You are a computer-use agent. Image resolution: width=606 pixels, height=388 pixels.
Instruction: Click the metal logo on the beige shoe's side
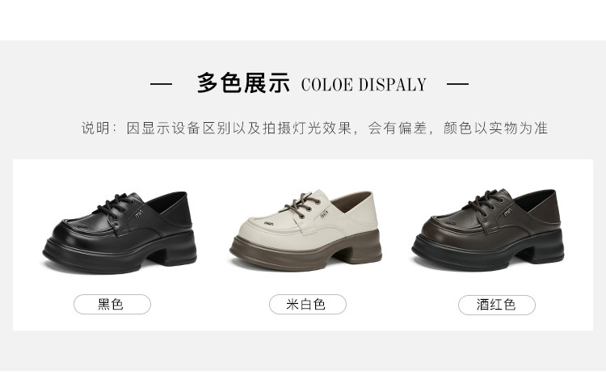(324, 213)
